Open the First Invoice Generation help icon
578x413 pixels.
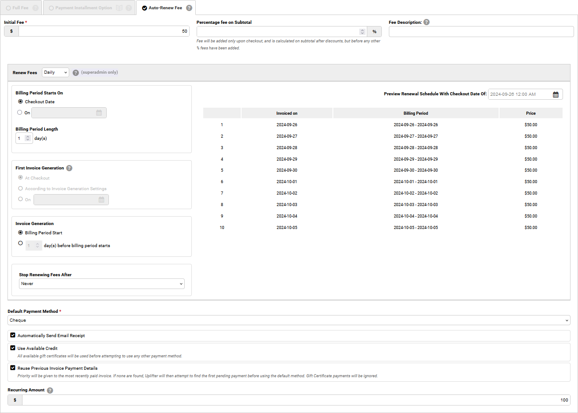(x=69, y=168)
